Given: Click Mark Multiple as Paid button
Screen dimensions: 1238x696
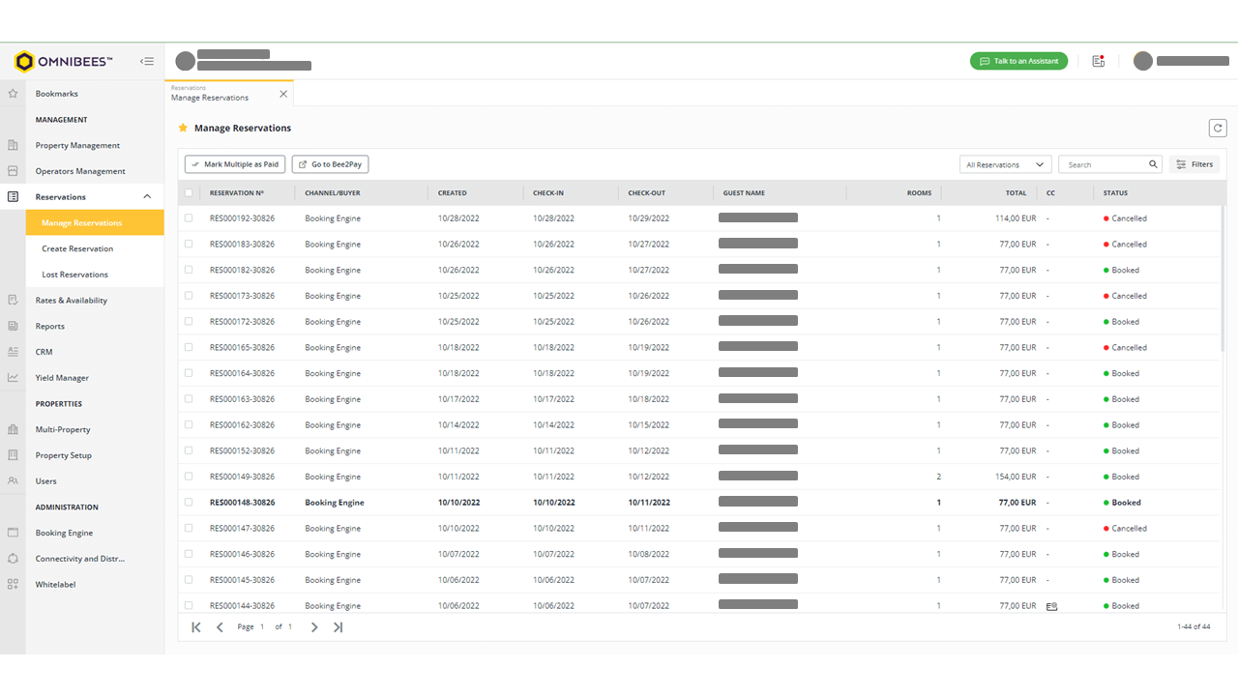Looking at the screenshot, I should coord(235,164).
